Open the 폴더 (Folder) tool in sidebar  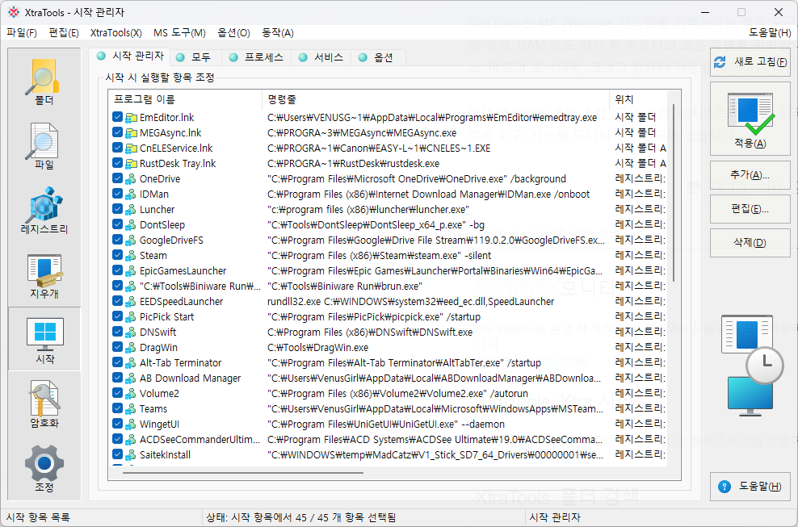click(x=44, y=82)
